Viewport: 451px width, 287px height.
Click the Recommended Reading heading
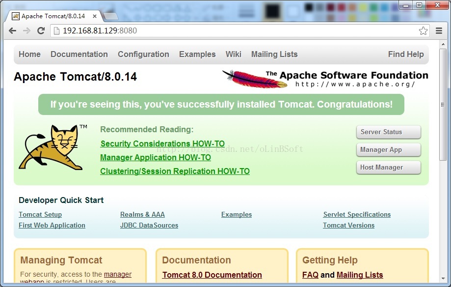click(x=147, y=129)
